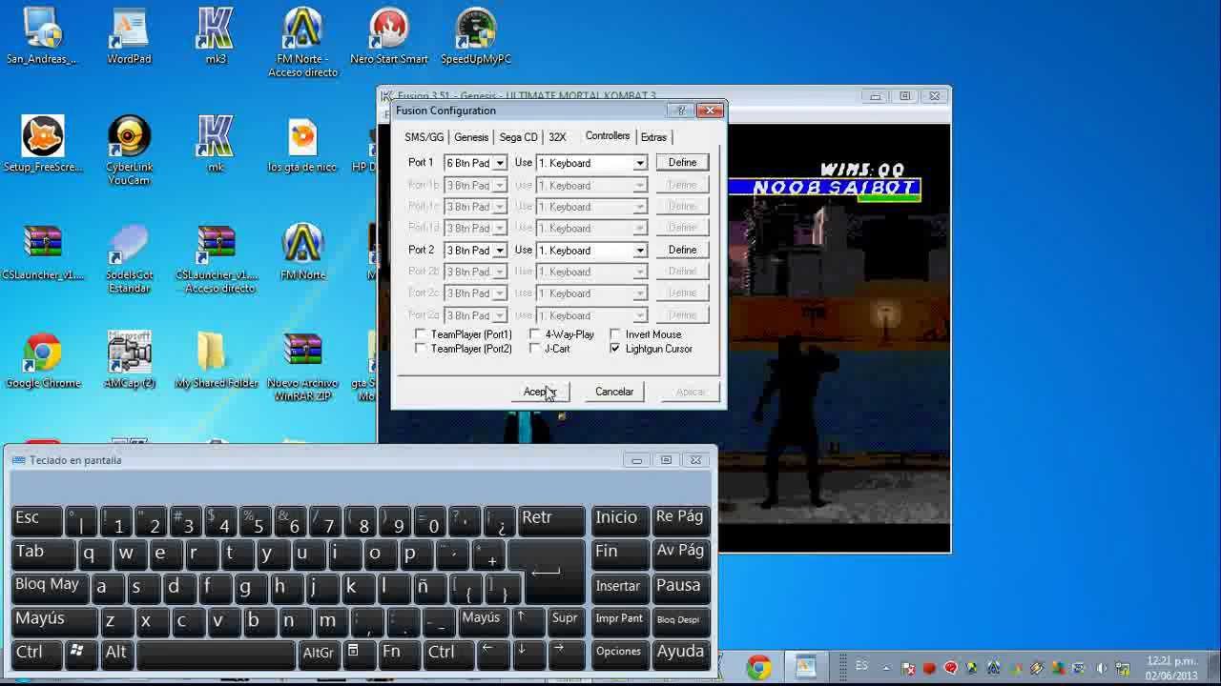
Task: Click the Windows logo key on on-screen keyboard
Action: click(x=77, y=653)
